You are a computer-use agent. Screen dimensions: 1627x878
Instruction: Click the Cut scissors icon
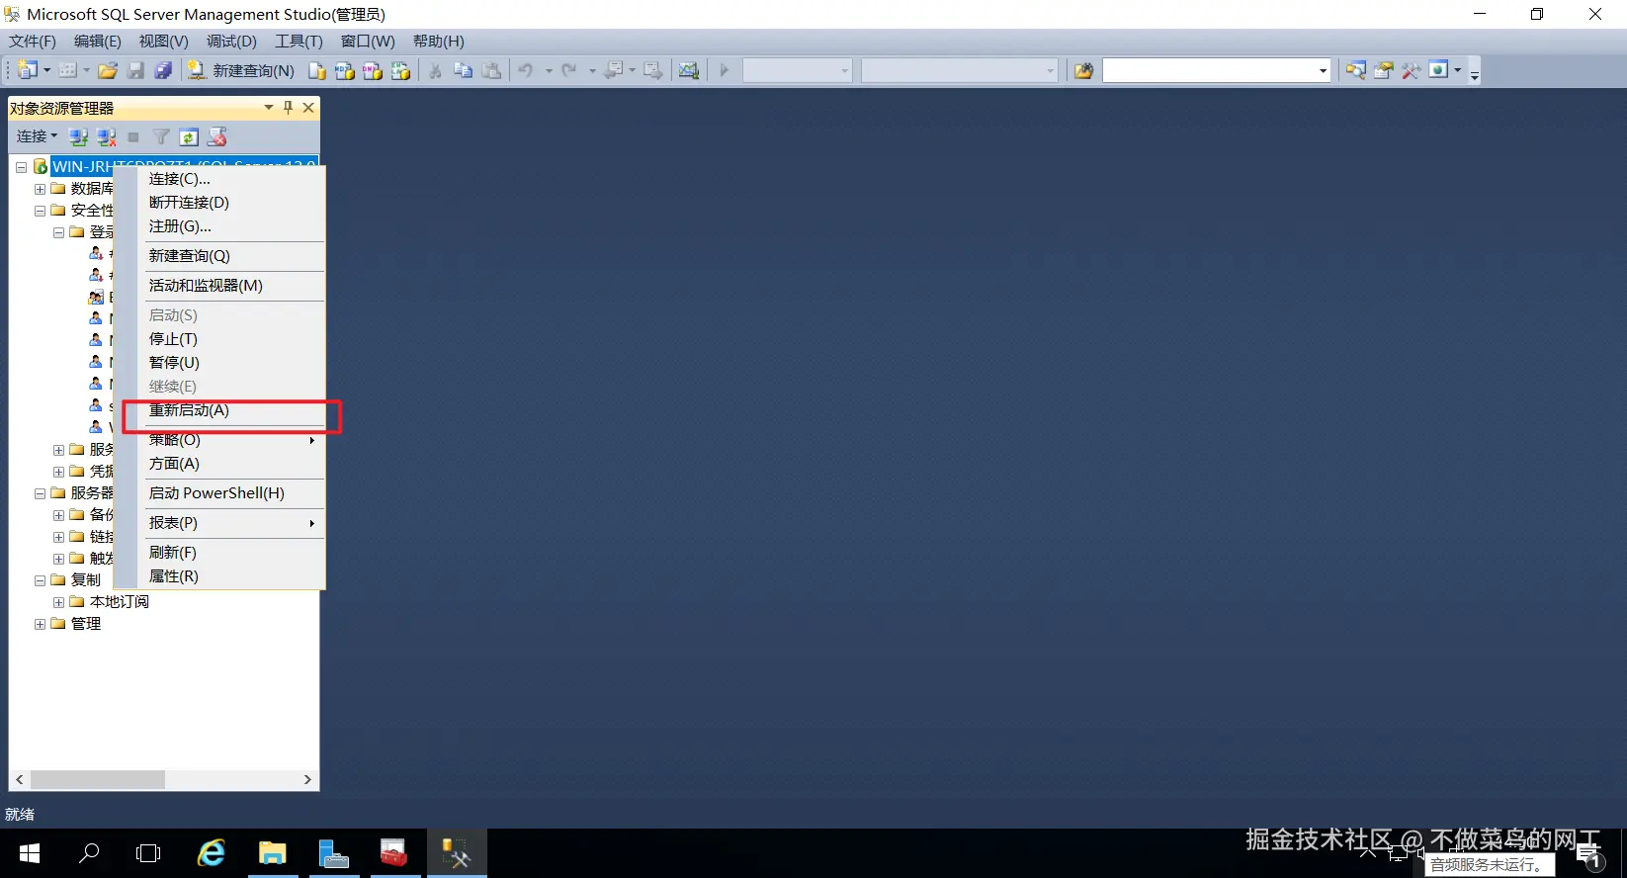[435, 70]
